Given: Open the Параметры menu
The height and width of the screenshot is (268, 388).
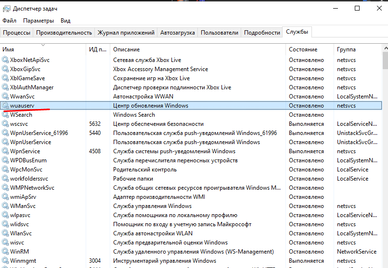Looking at the screenshot, I should (x=39, y=21).
